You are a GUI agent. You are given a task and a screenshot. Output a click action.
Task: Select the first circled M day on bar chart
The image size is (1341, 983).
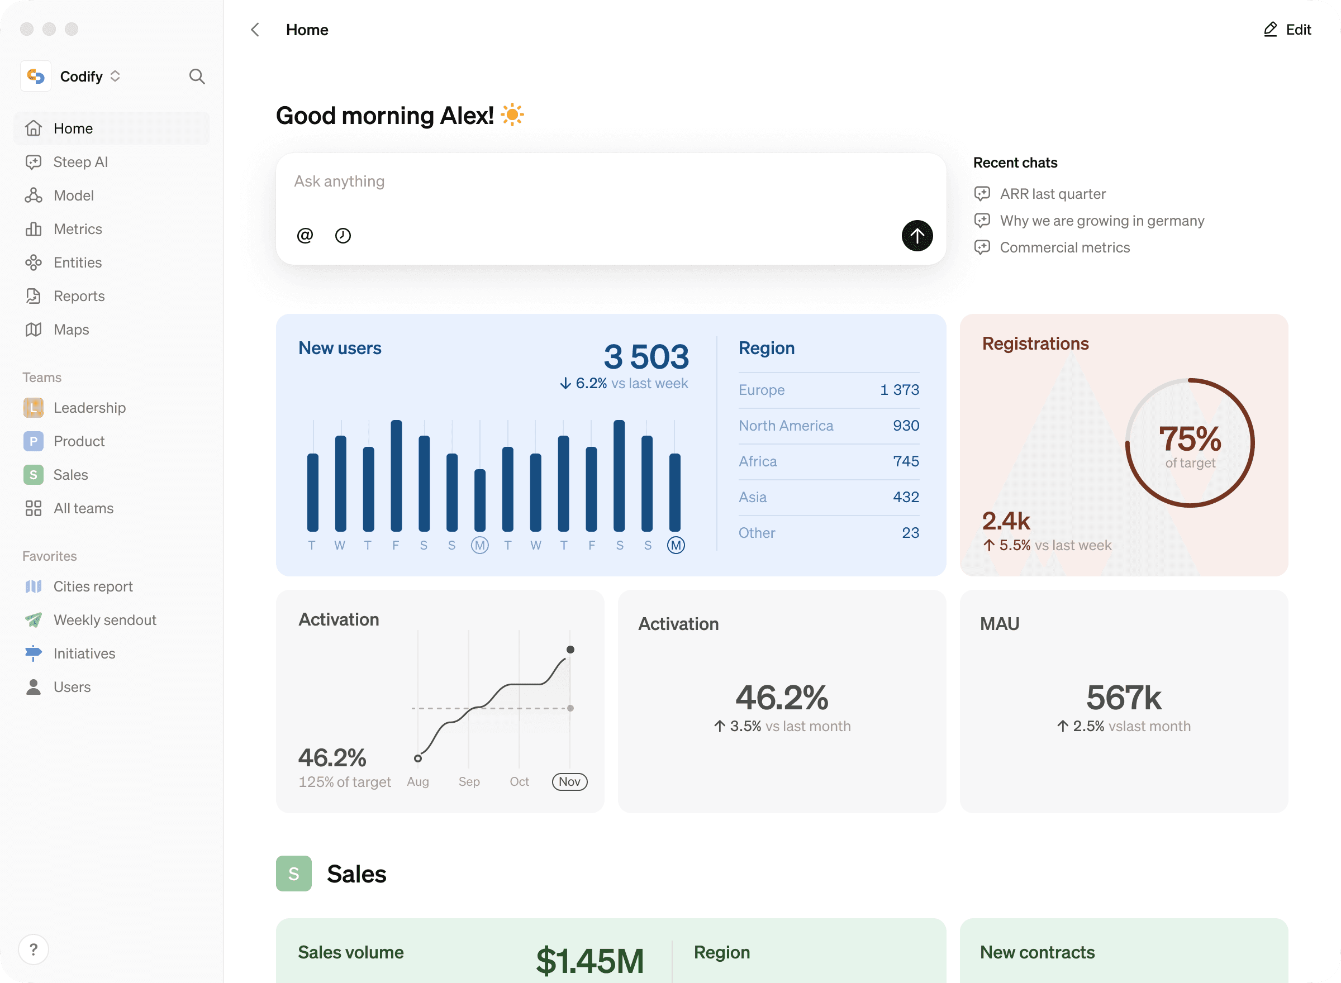click(x=480, y=545)
